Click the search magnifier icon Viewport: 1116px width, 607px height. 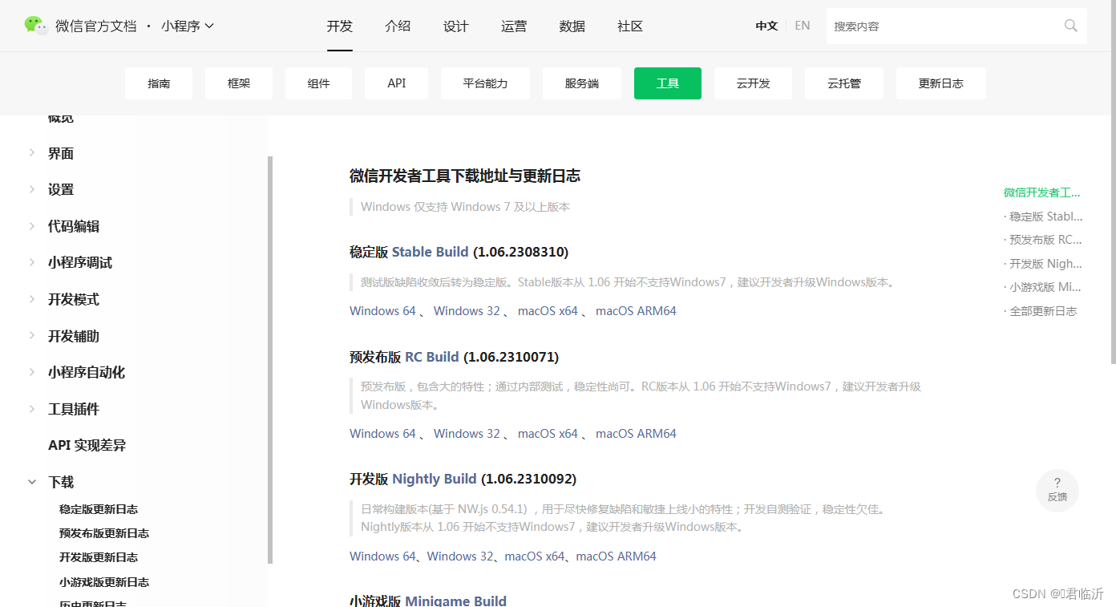[x=1070, y=26]
